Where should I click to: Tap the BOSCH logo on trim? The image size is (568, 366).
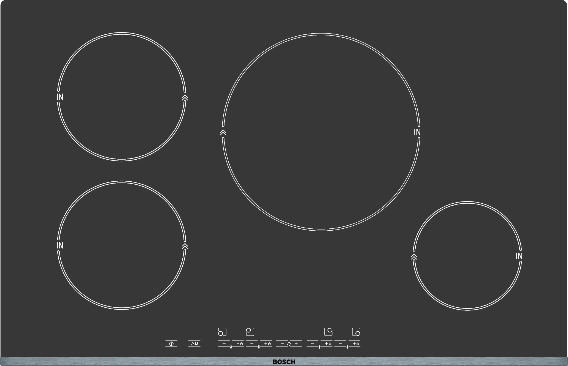[284, 362]
